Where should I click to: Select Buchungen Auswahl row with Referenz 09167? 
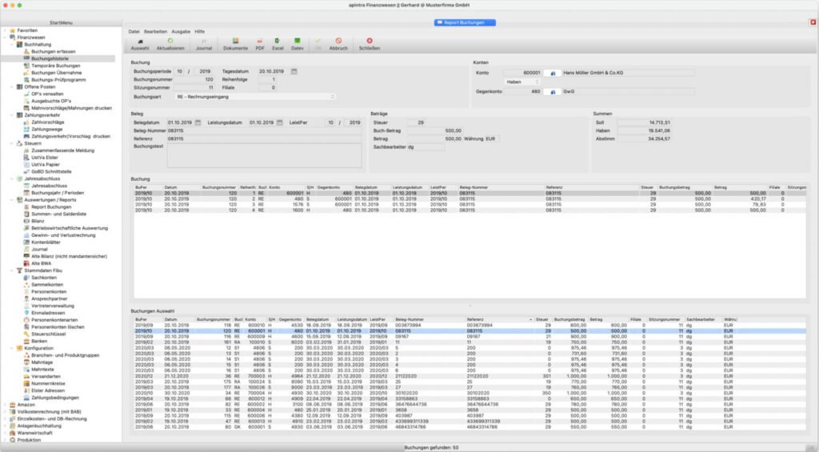coord(470,337)
